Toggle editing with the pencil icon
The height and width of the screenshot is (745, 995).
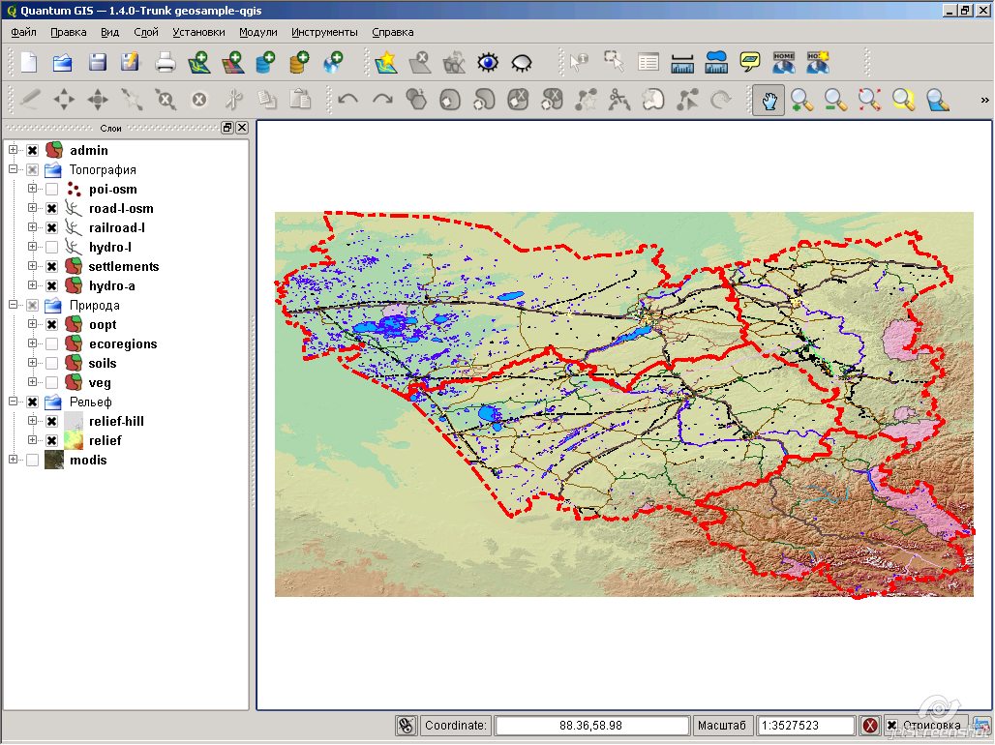point(30,99)
